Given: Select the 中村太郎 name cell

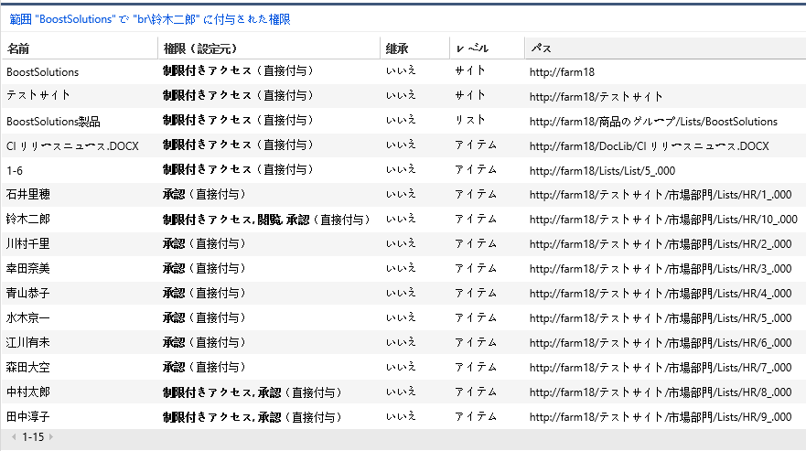Looking at the screenshot, I should pos(28,392).
